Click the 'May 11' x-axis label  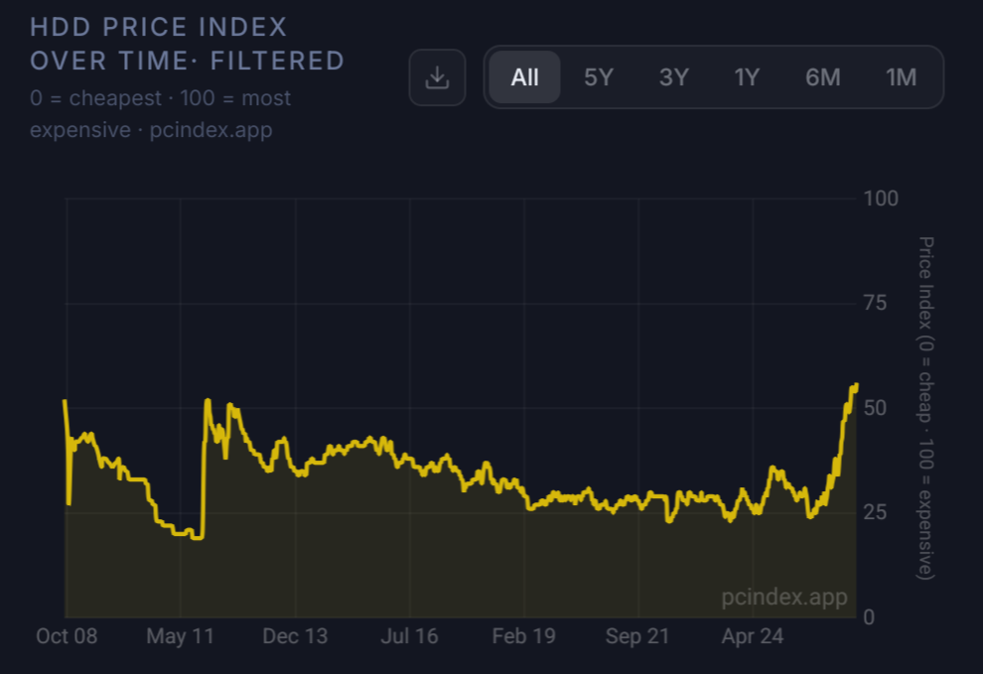181,636
